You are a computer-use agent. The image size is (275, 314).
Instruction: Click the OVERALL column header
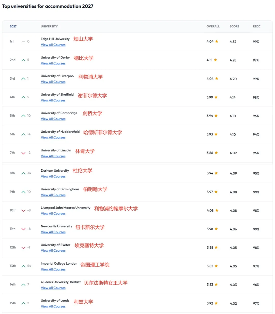click(x=213, y=26)
